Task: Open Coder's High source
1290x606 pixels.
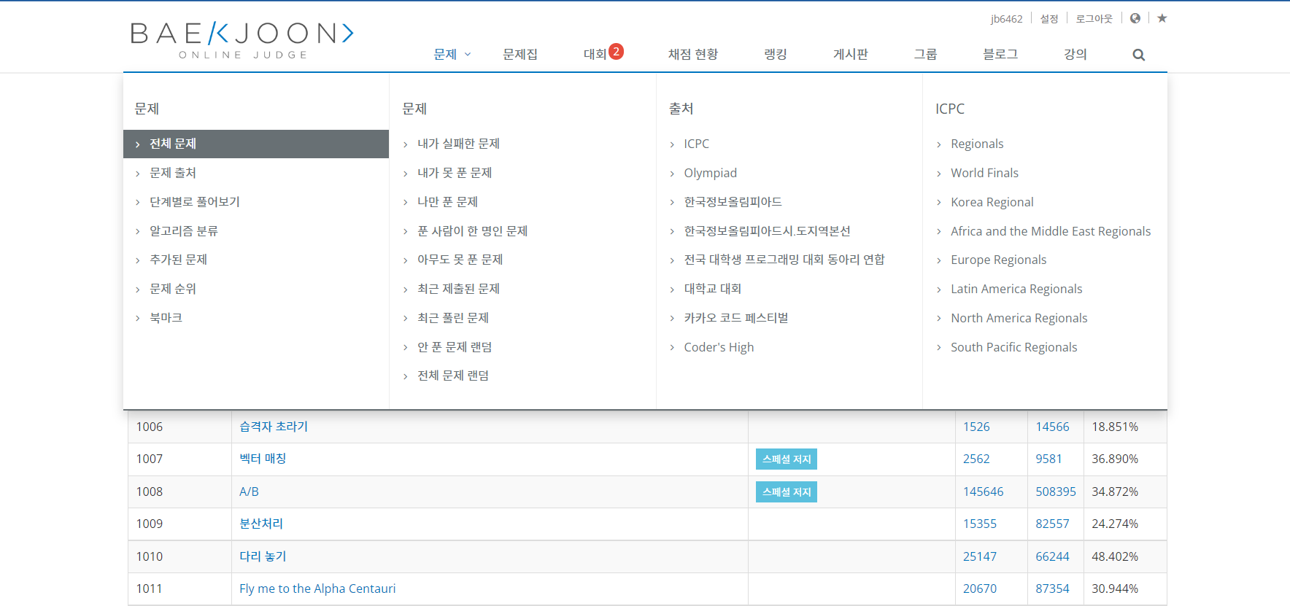Action: point(719,347)
